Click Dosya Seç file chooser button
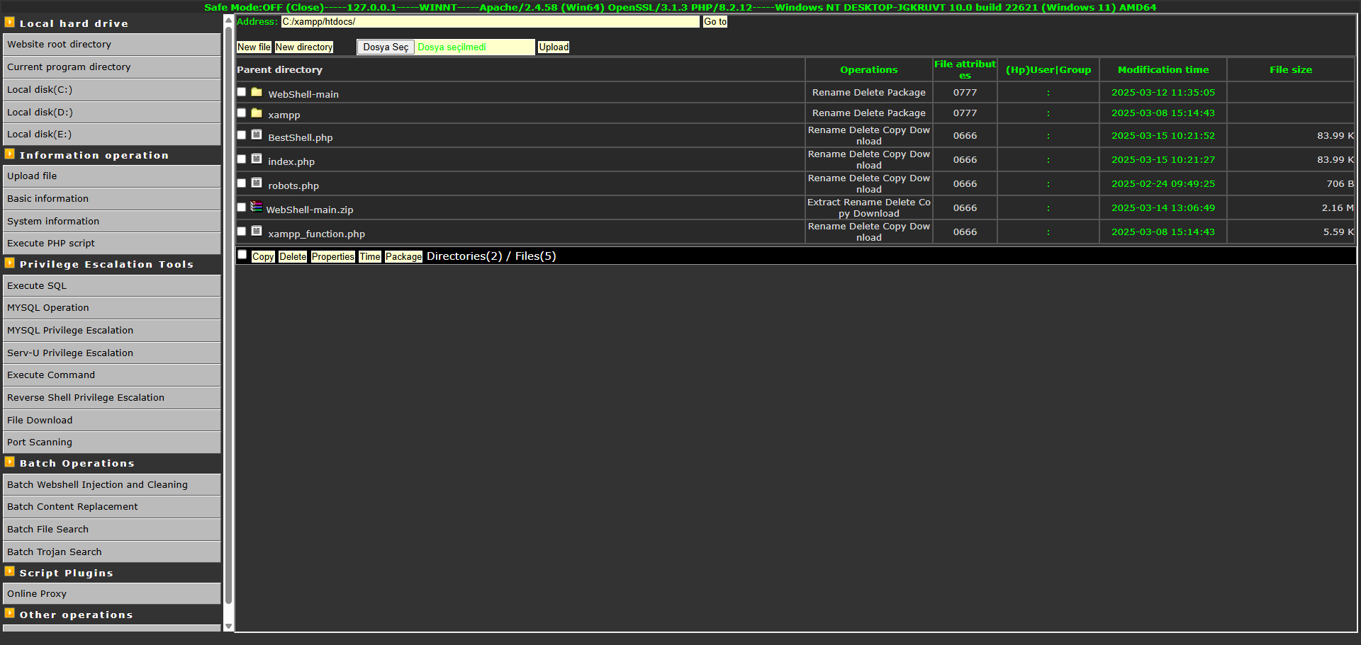Image resolution: width=1361 pixels, height=645 pixels. click(x=386, y=47)
